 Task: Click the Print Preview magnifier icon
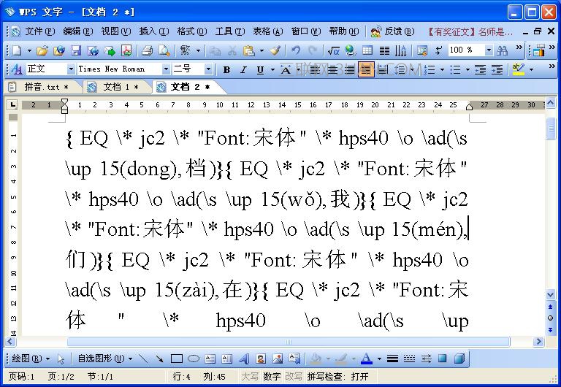tap(164, 50)
